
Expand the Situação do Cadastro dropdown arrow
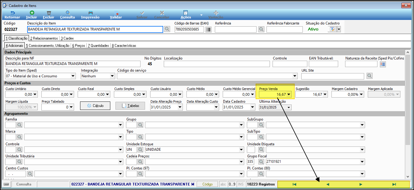coord(339,29)
